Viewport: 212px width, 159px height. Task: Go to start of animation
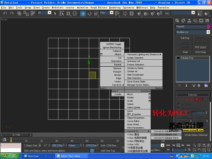pyautogui.click(x=168, y=145)
